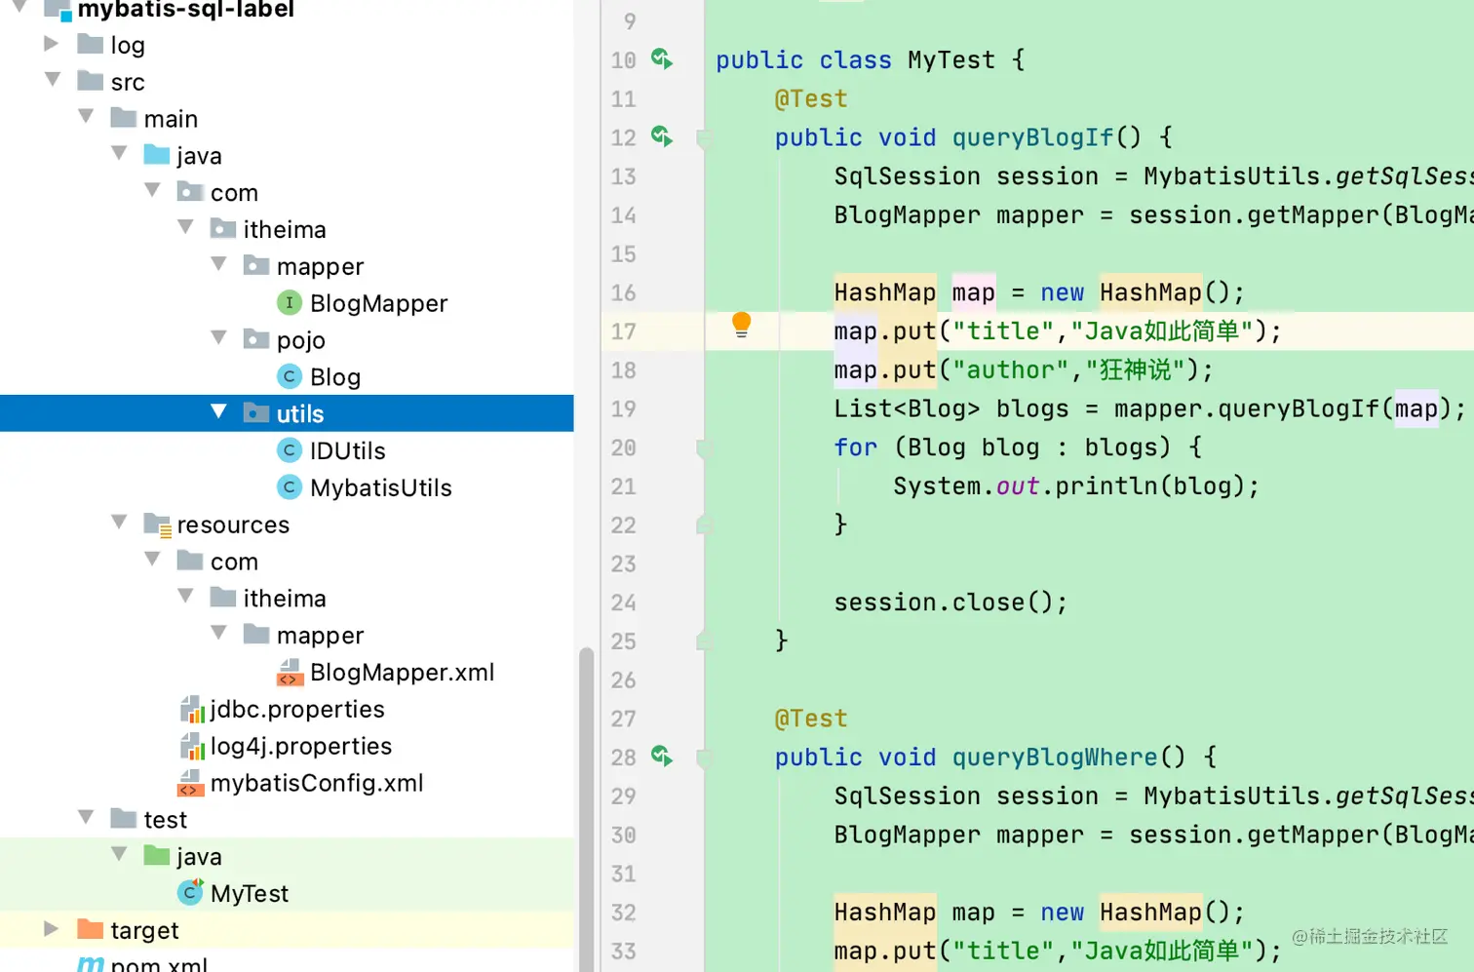Screen dimensions: 1474x972
Task: Click the target folder label
Action: tap(144, 931)
